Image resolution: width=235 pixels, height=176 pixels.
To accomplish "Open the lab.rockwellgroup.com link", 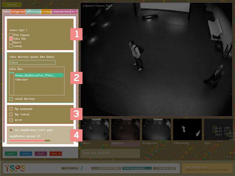I will click(x=207, y=170).
